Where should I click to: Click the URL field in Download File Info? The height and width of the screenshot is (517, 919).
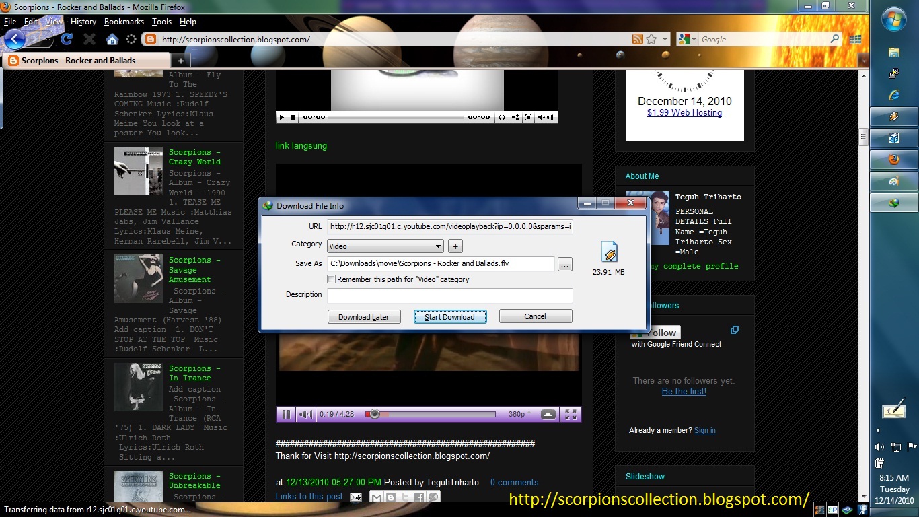[x=449, y=227]
